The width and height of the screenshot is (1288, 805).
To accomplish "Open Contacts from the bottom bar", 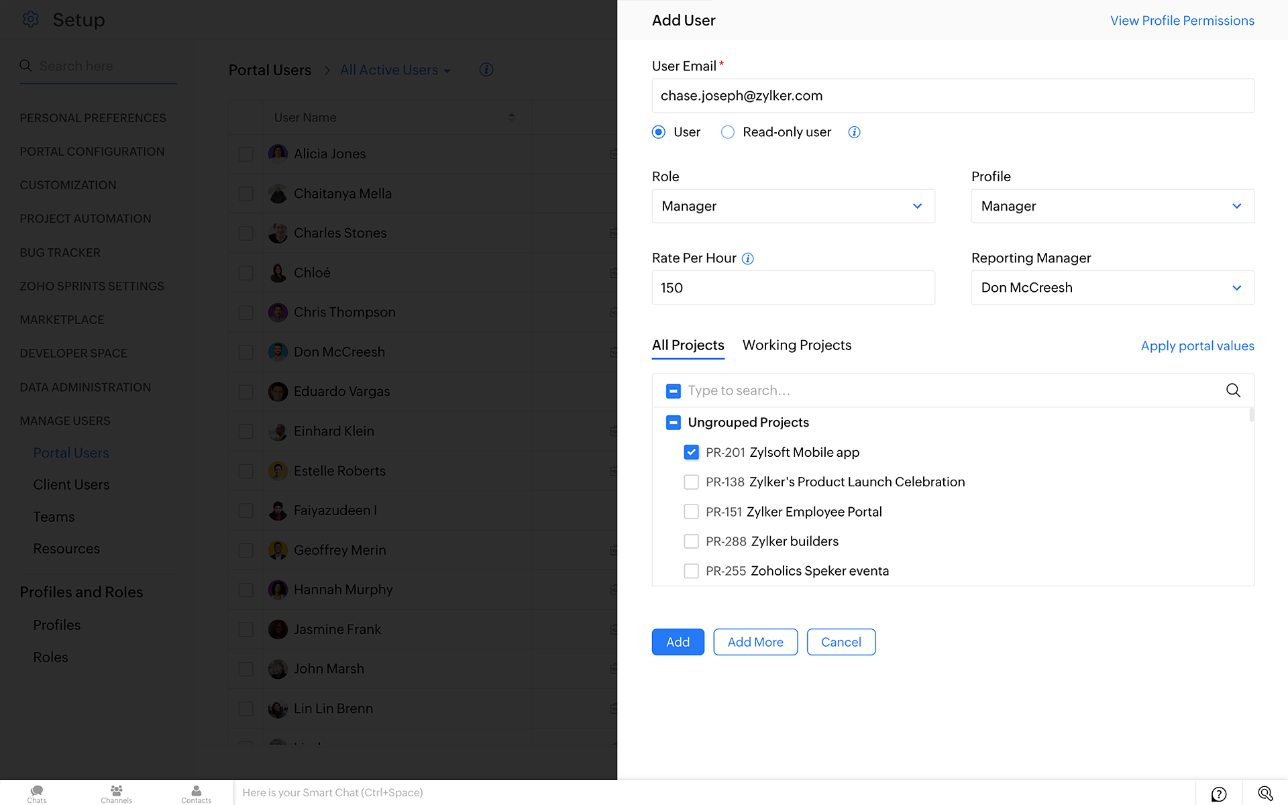I will click(x=196, y=793).
